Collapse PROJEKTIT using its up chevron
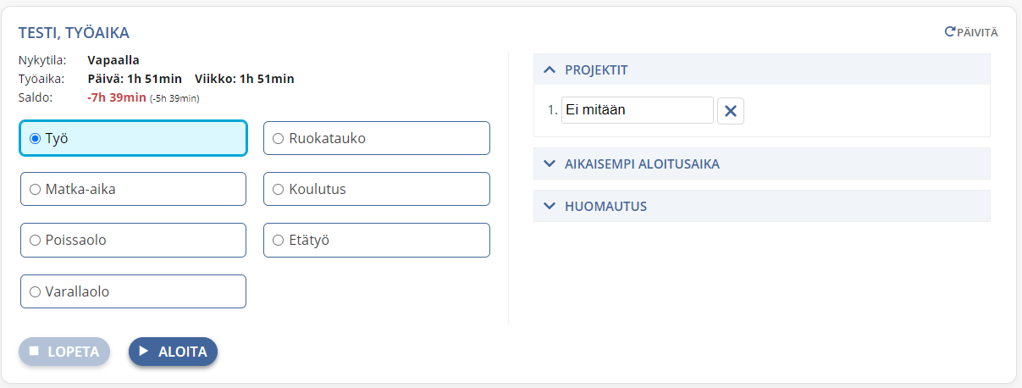Image resolution: width=1022 pixels, height=388 pixels. tap(549, 70)
